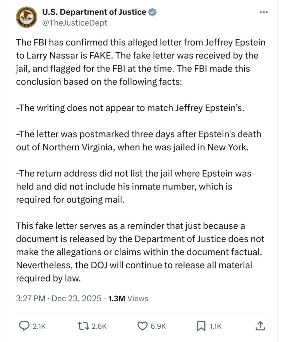View the 1.3M Views analytics
This screenshot has height=342, width=307.
click(x=128, y=298)
